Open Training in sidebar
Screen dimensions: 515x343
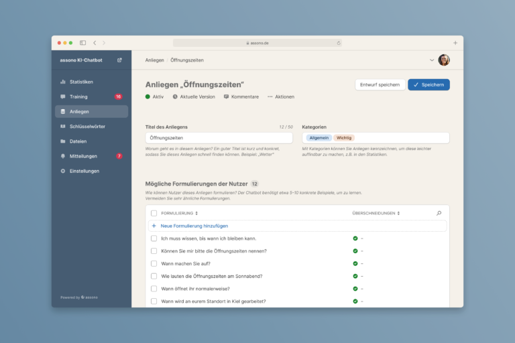click(x=91, y=96)
